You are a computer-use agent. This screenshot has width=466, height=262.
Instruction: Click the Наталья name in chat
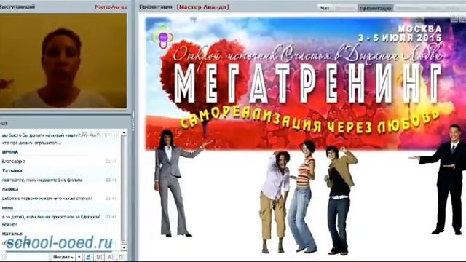coord(12,234)
